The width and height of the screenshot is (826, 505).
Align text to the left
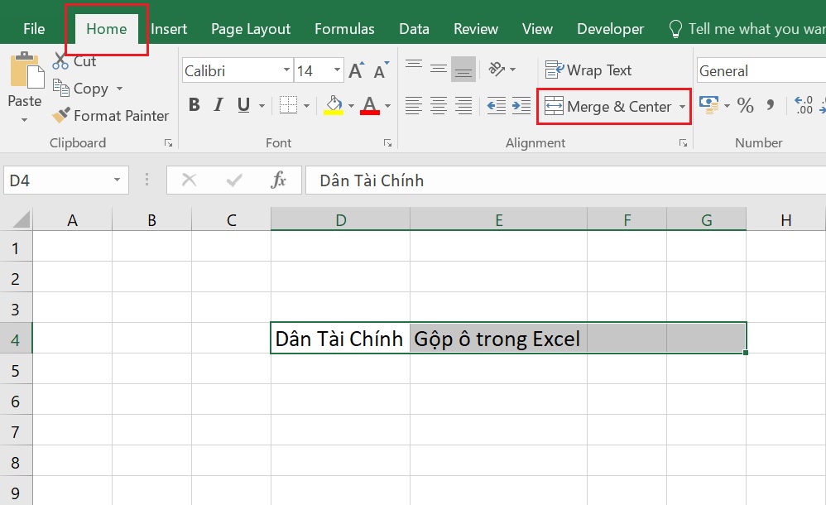click(x=414, y=106)
